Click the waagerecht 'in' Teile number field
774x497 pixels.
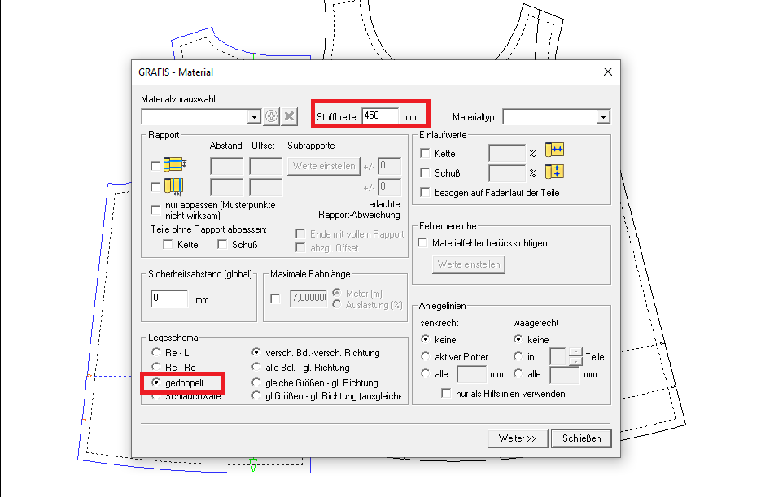(558, 356)
